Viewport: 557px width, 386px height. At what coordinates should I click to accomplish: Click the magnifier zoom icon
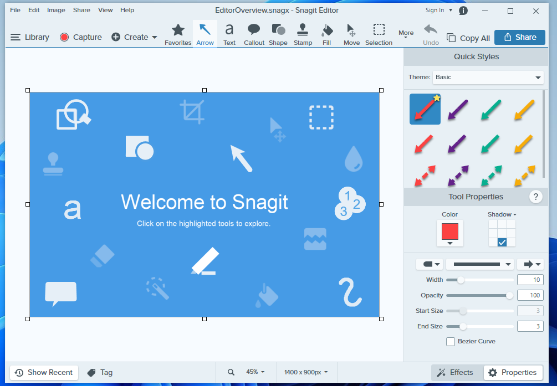pos(231,372)
